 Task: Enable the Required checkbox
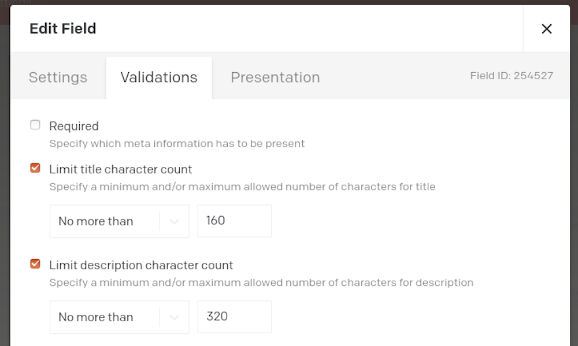pyautogui.click(x=35, y=125)
